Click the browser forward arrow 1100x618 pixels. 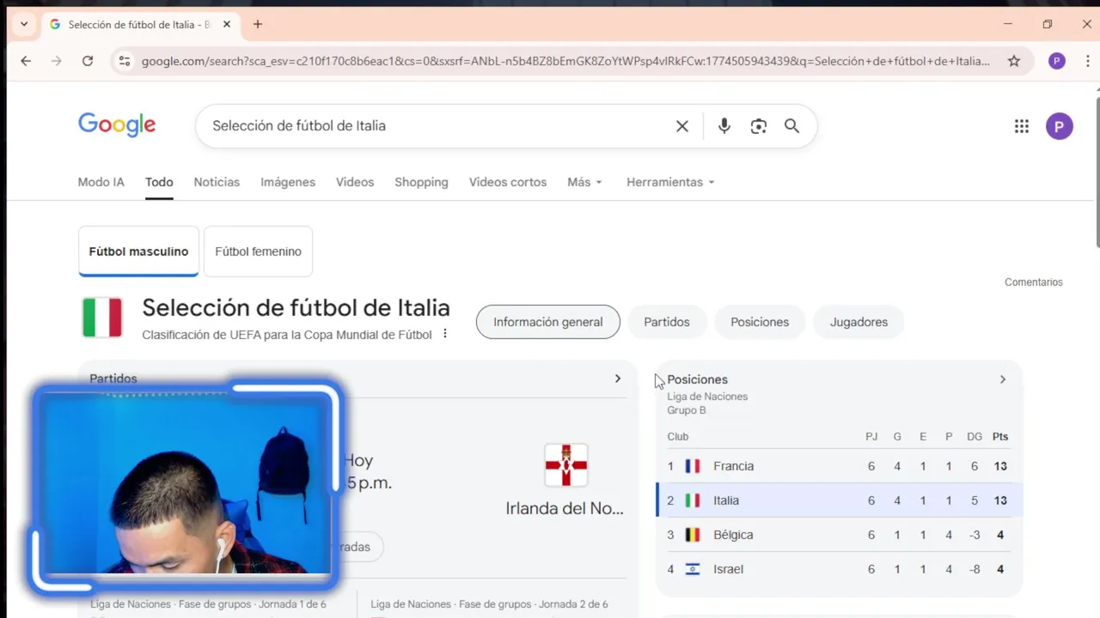(x=57, y=61)
